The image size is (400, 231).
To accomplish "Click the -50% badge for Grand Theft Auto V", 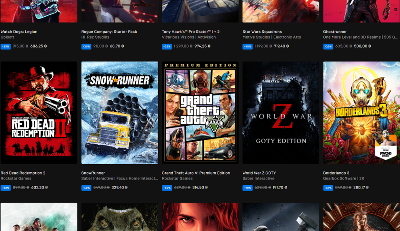I will [x=167, y=188].
